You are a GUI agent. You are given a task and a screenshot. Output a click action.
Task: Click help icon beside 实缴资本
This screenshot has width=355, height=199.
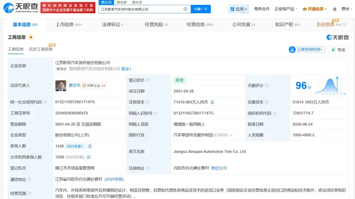[x=267, y=102]
